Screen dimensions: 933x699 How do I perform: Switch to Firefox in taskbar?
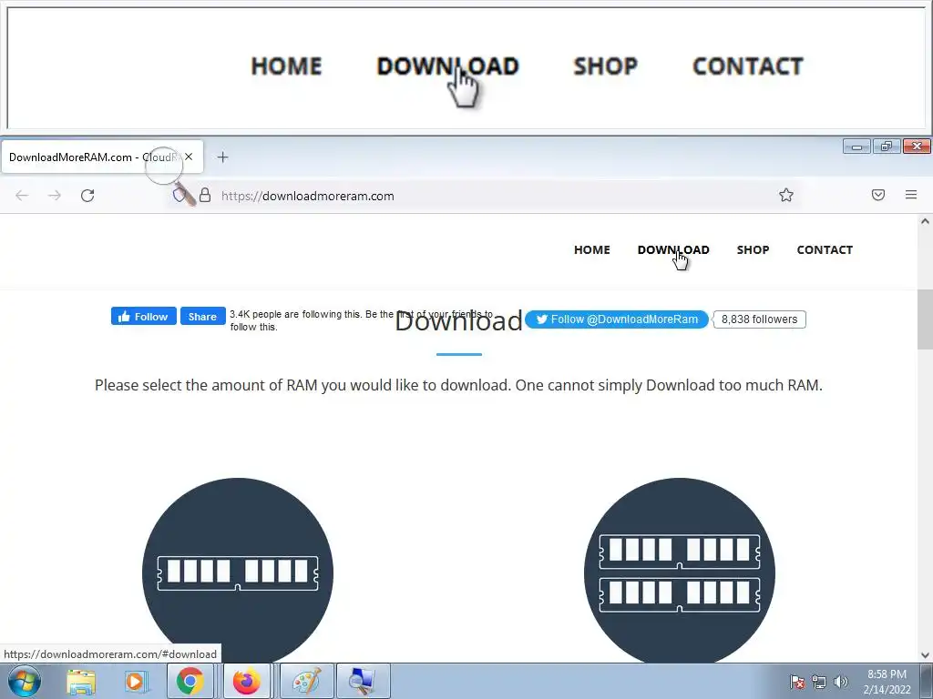click(x=246, y=681)
